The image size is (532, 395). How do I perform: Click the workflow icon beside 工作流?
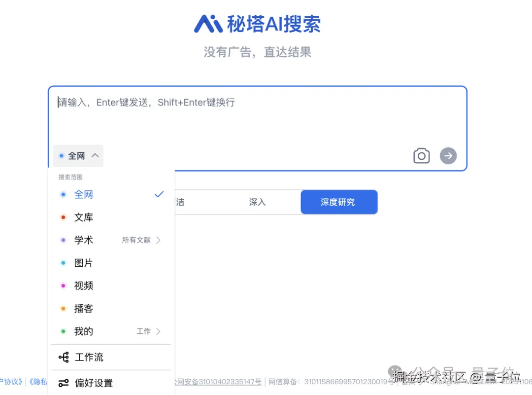[64, 357]
